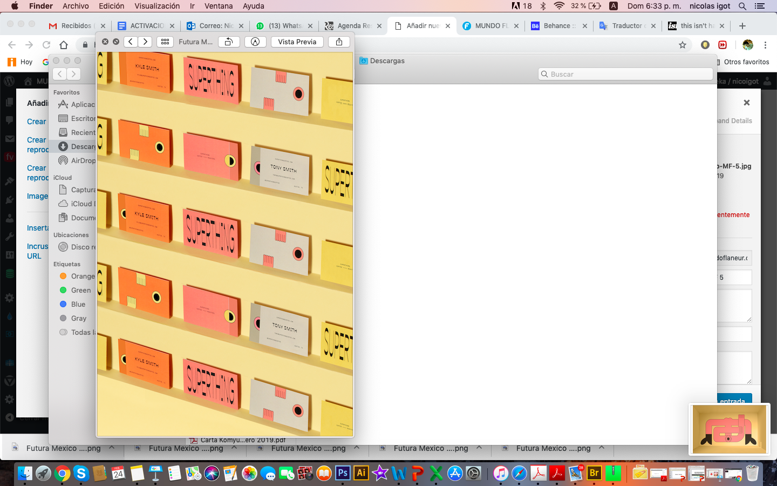Open with Vista Previa button
The image size is (777, 486).
297,42
